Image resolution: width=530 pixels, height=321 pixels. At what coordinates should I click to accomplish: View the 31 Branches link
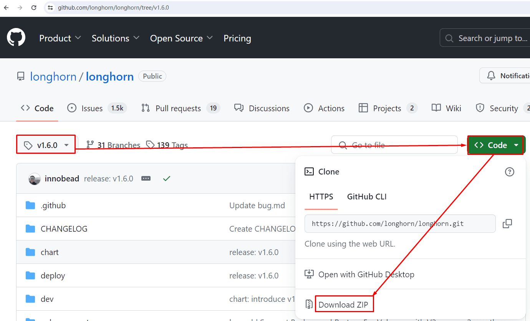click(x=113, y=145)
